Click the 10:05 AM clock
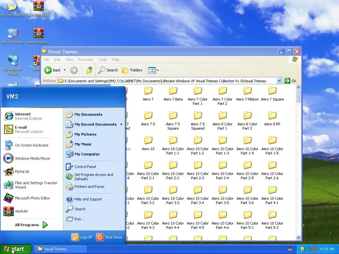This screenshot has height=254, width=339. coord(327,249)
